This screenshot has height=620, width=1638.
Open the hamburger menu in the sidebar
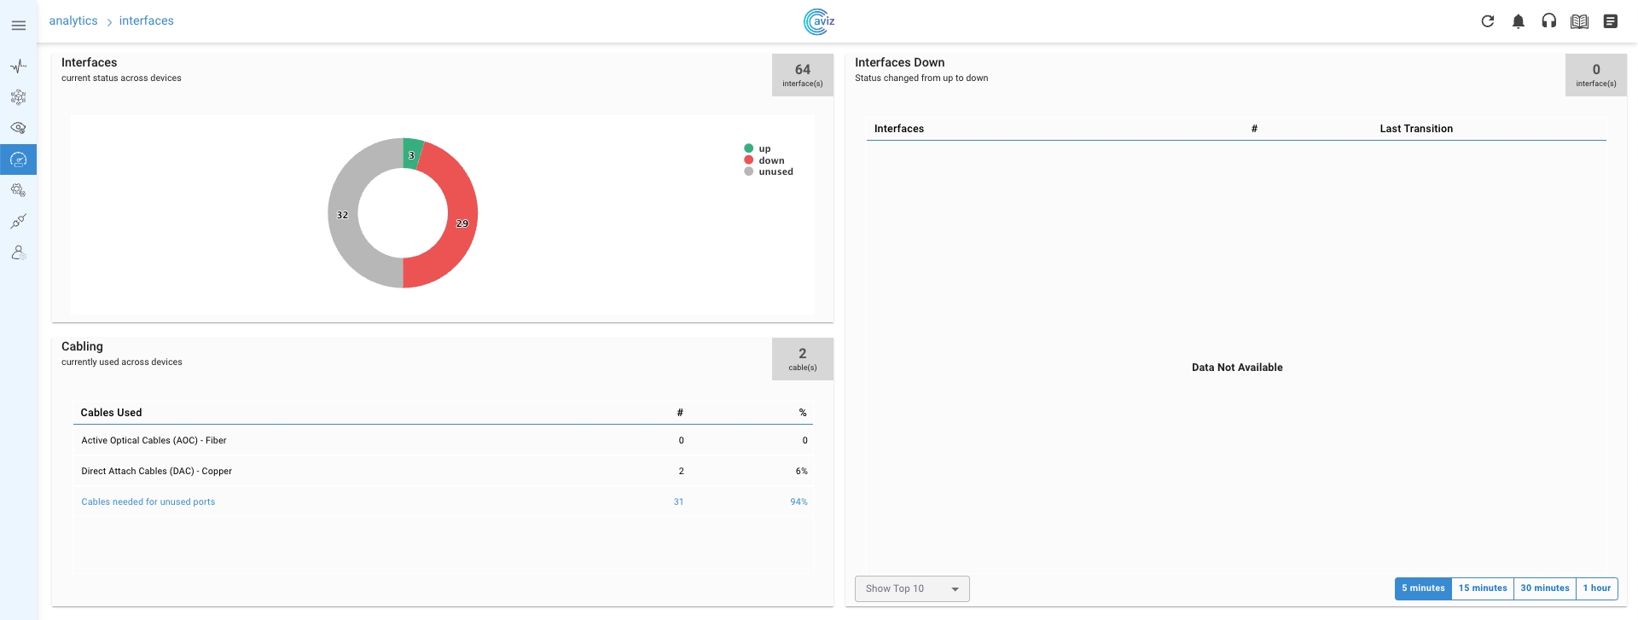tap(18, 26)
